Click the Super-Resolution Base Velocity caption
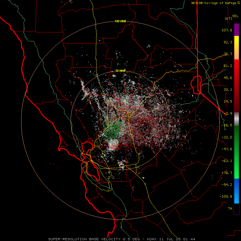The image size is (241, 241). pyautogui.click(x=122, y=239)
